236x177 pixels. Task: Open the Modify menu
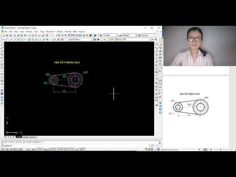pyautogui.click(x=60, y=32)
